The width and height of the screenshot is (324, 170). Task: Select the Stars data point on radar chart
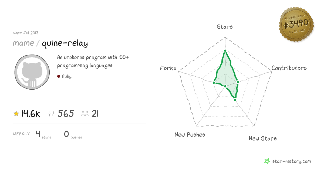(225, 50)
